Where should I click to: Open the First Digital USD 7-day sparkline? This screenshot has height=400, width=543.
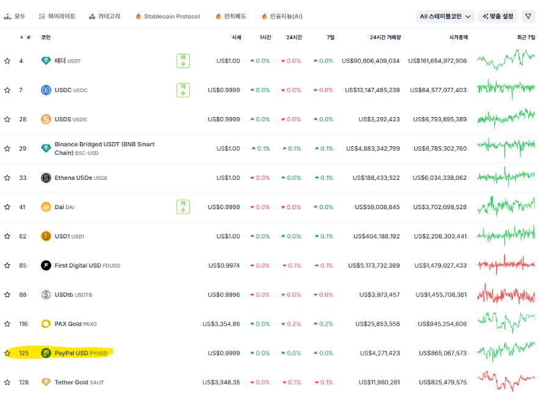pyautogui.click(x=506, y=265)
